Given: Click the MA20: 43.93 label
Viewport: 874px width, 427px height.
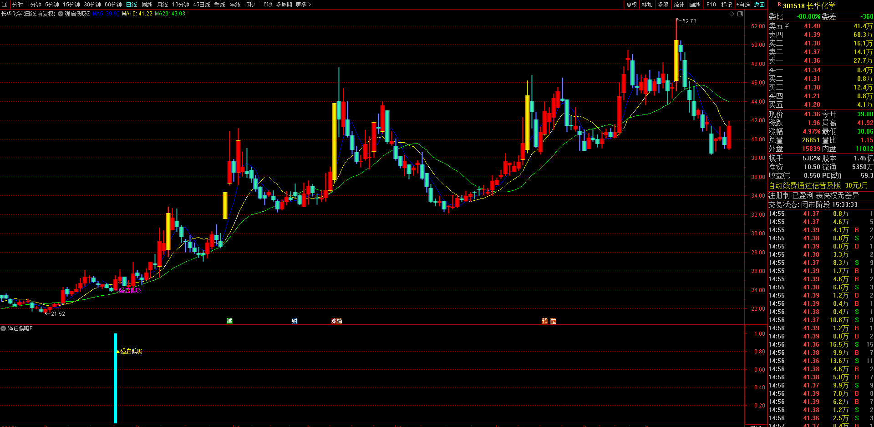Looking at the screenshot, I should point(170,14).
